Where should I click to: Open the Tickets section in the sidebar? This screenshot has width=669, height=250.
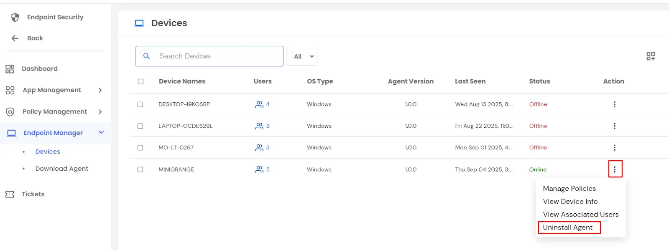pyautogui.click(x=33, y=194)
